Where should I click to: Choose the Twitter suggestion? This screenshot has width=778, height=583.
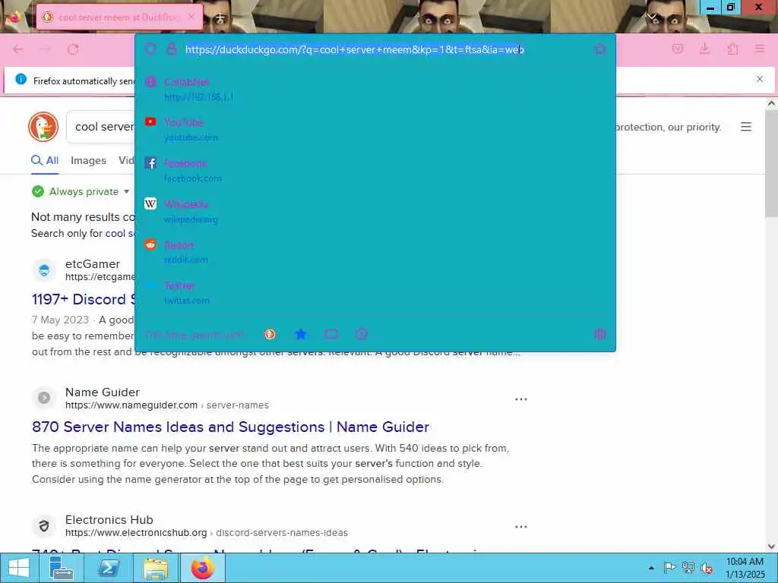(375, 292)
